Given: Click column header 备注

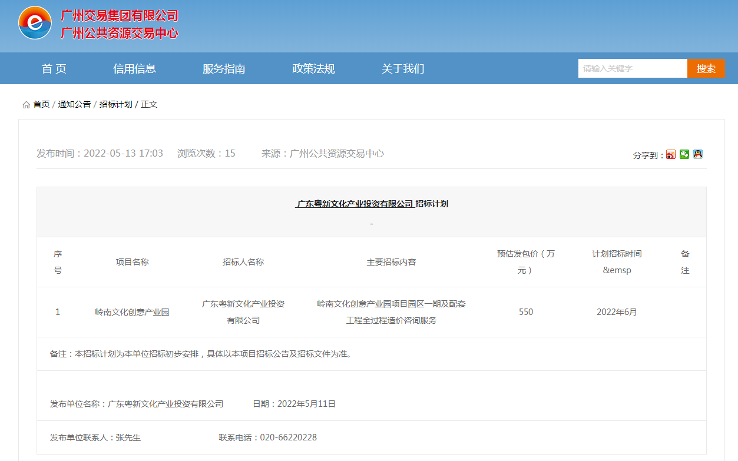Looking at the screenshot, I should 685,262.
